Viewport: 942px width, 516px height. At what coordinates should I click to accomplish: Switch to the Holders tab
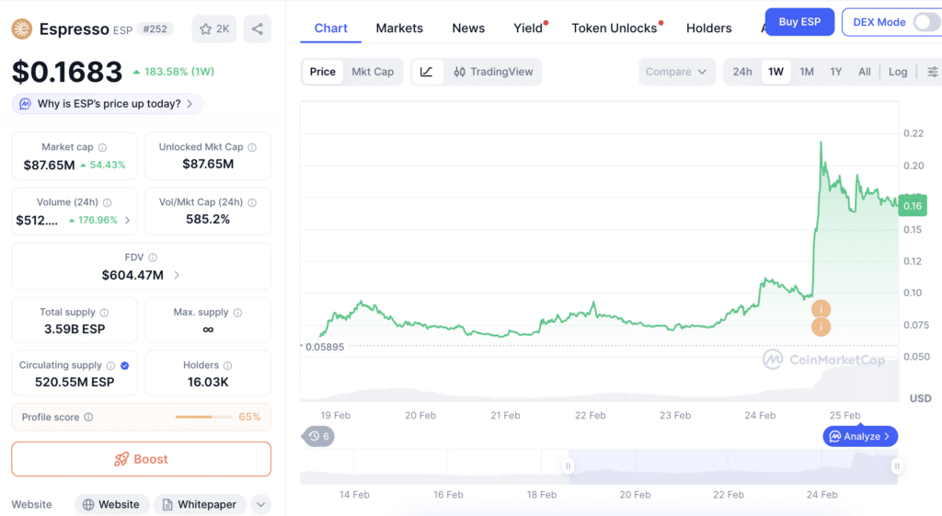[x=708, y=29]
